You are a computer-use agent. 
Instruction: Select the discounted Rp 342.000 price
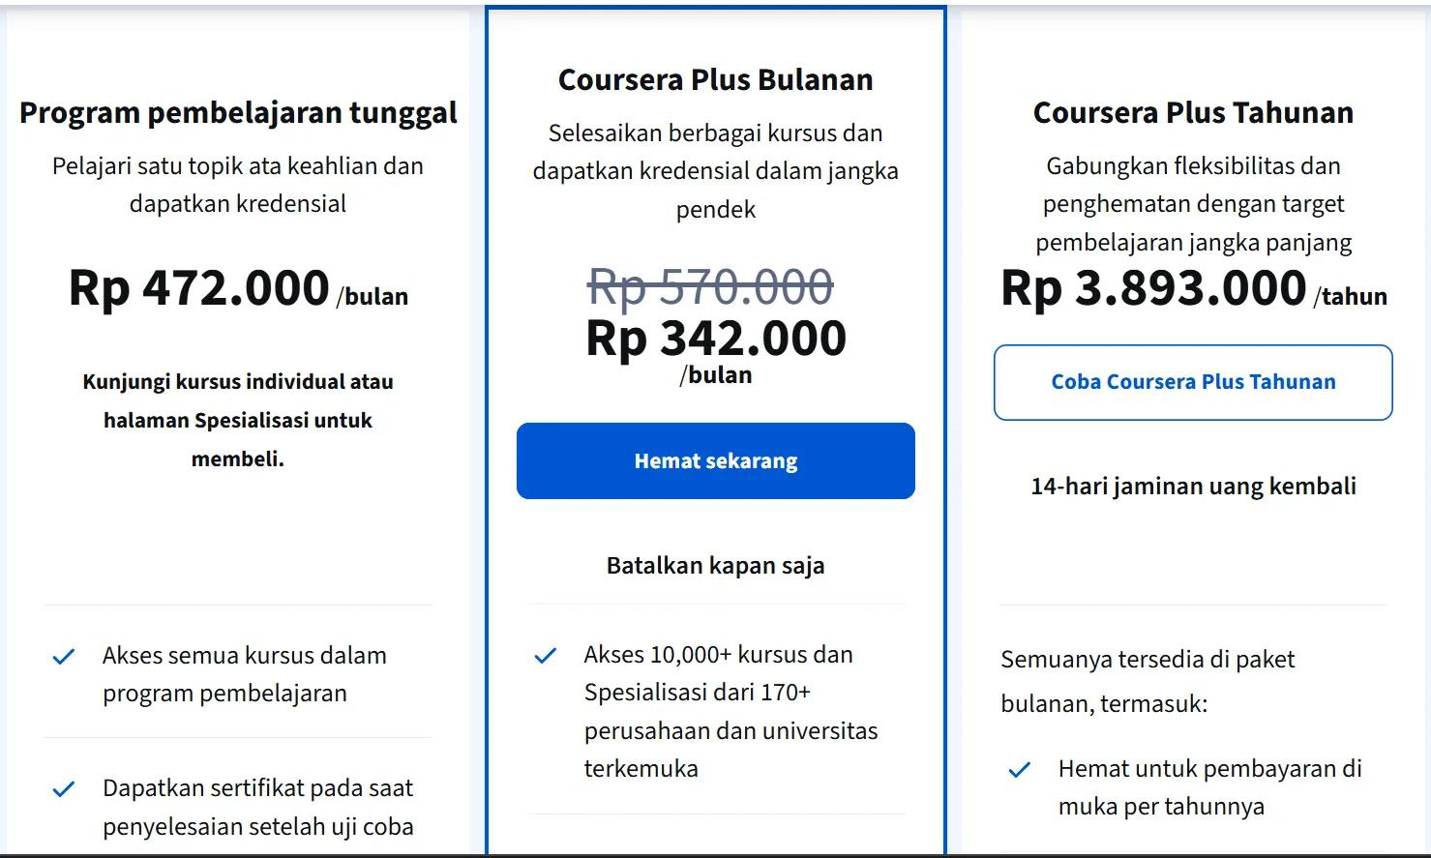tap(715, 339)
